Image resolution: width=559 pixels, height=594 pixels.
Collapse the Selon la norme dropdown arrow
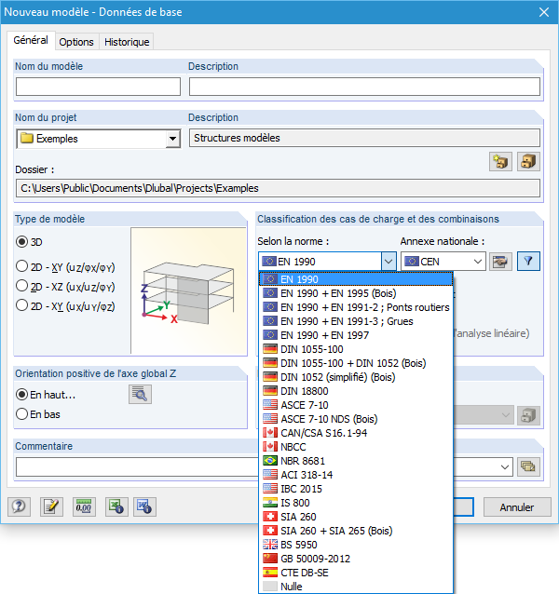click(389, 262)
